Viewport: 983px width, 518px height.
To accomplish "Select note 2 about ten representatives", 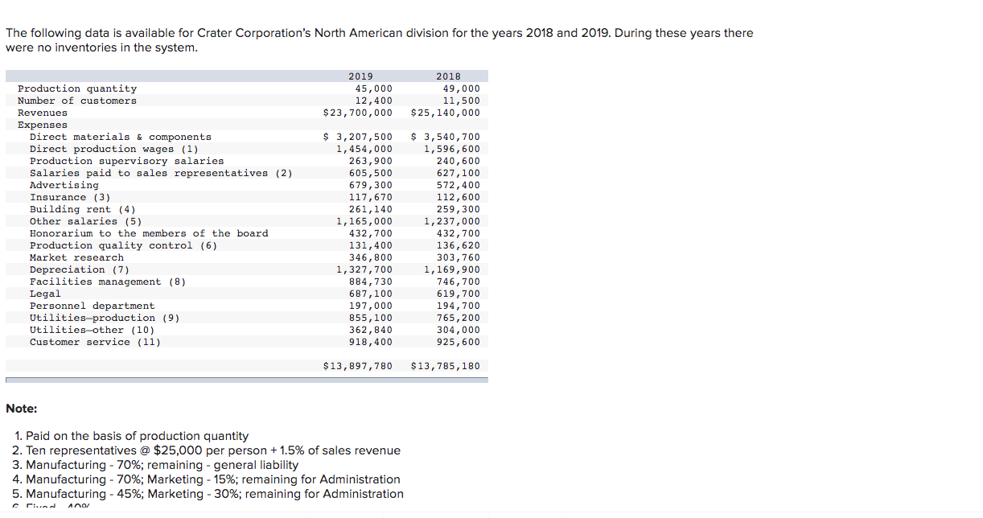I will (207, 450).
